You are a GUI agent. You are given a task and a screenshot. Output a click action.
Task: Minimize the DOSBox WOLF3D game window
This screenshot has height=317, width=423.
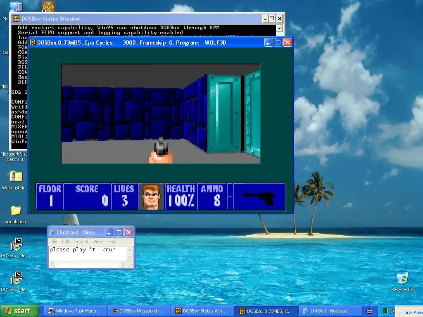(x=269, y=43)
